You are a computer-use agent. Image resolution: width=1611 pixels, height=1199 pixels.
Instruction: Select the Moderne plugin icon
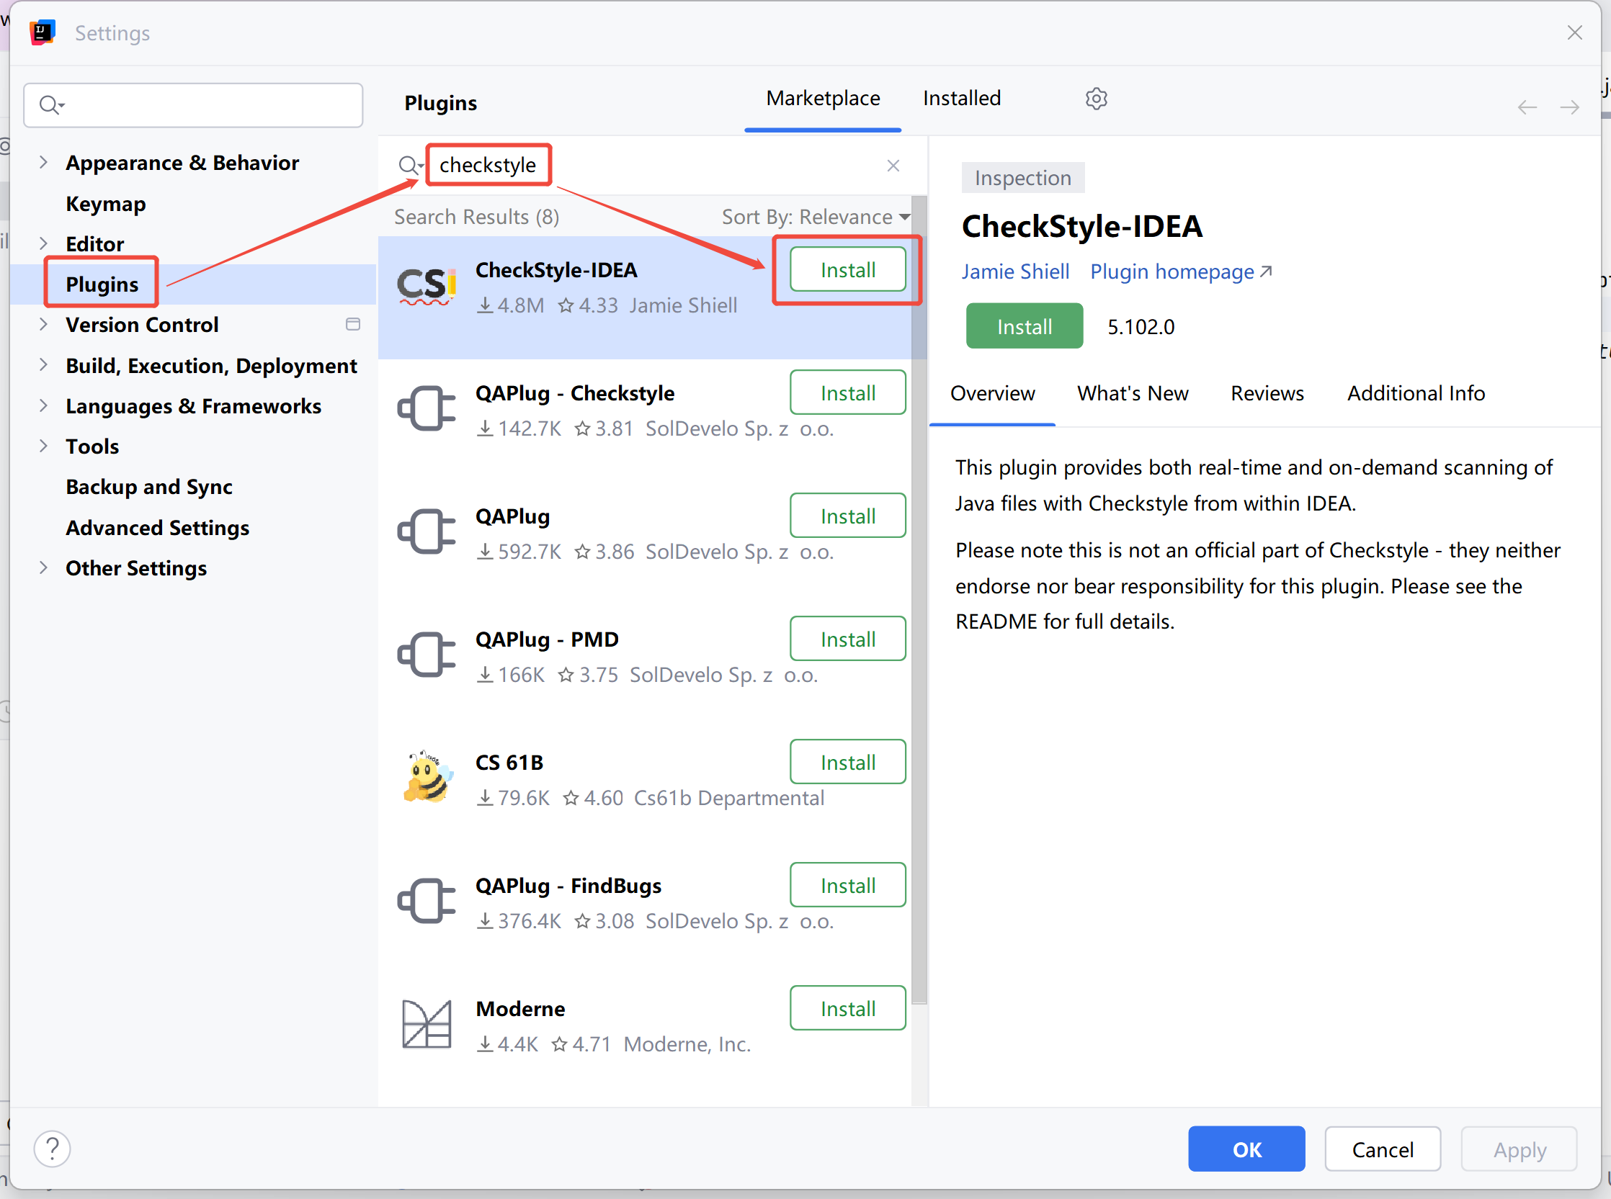[x=427, y=1024]
